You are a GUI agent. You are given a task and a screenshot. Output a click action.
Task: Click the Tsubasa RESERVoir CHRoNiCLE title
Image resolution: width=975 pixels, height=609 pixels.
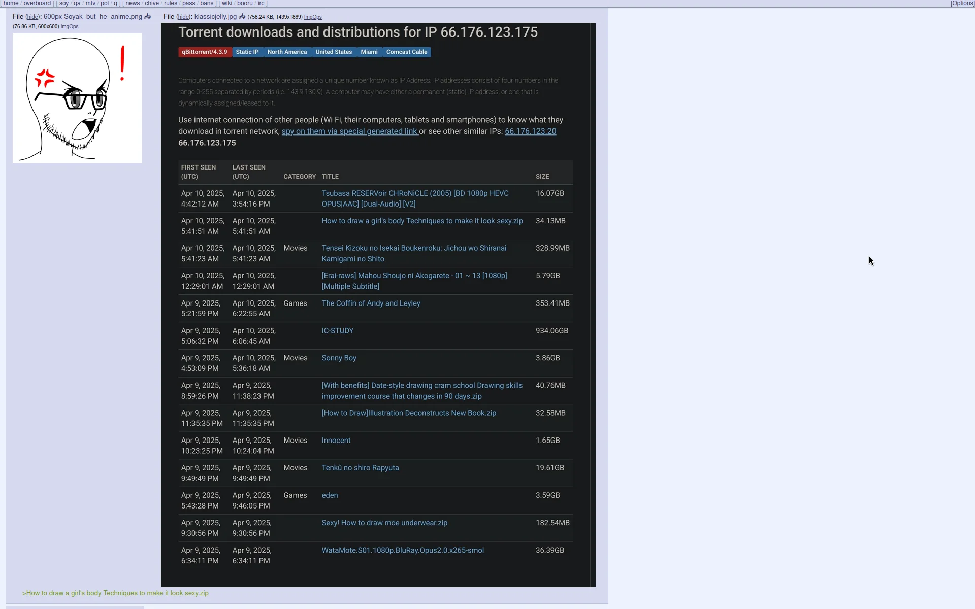(x=415, y=198)
